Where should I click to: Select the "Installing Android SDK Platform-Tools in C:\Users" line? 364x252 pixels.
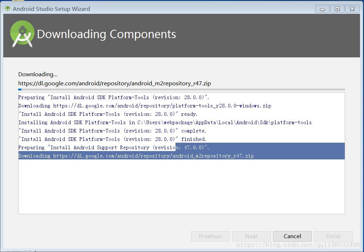(x=165, y=122)
